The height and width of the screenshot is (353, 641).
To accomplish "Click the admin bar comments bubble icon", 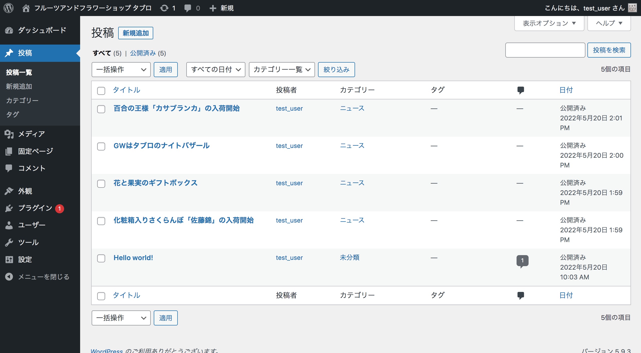I will point(188,8).
